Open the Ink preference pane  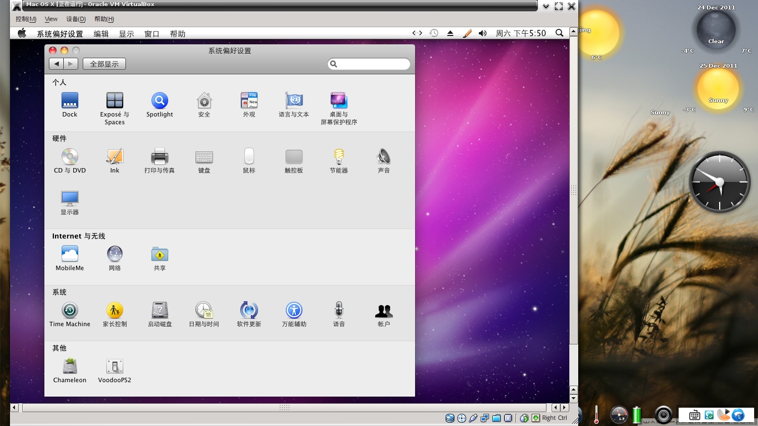click(115, 161)
